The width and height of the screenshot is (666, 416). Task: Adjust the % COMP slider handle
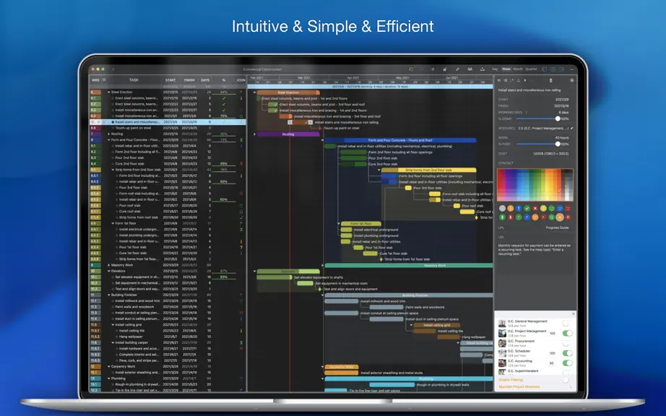558,119
